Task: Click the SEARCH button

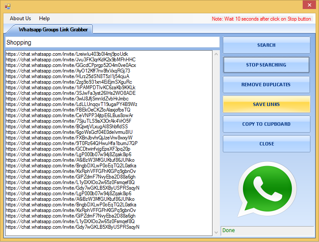Action: click(267, 45)
